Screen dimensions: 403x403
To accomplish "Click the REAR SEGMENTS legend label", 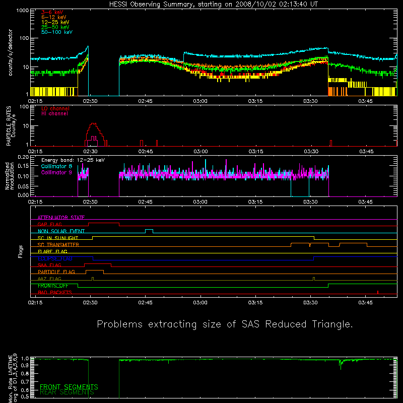I will [x=67, y=392].
